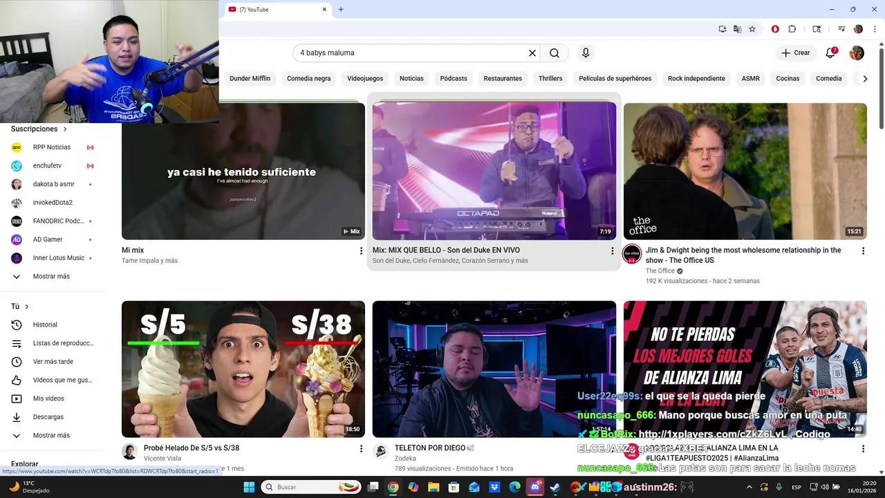Open The Office channel avatar
The width and height of the screenshot is (885, 498).
tap(632, 254)
